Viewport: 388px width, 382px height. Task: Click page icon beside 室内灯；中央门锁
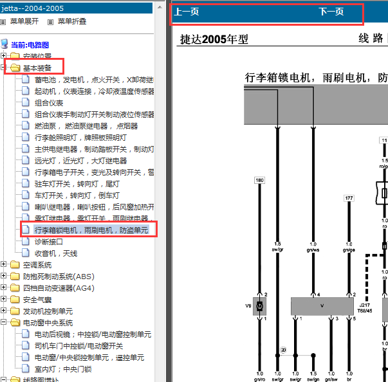(26, 368)
